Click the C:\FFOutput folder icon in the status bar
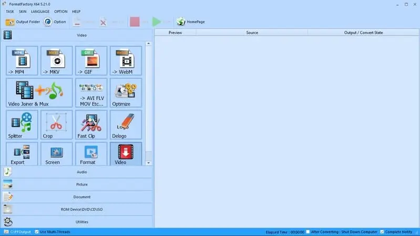420x236 pixels. (6, 232)
